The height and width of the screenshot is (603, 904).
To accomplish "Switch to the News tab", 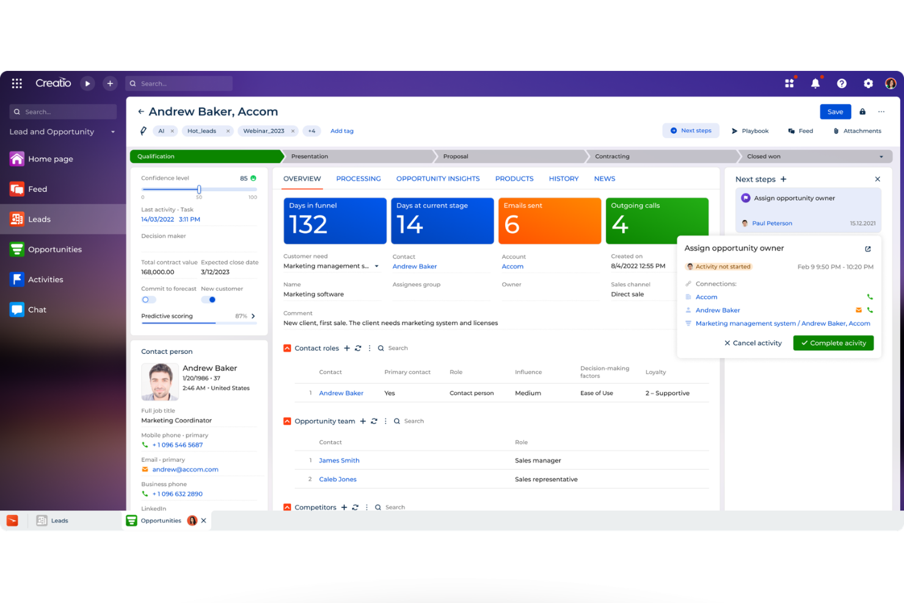I will pos(605,179).
